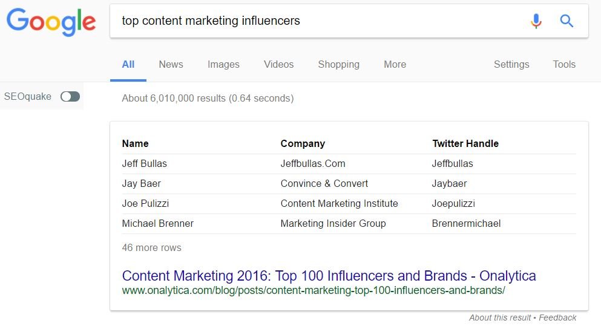
Task: Switch to the Videos tab
Action: click(x=278, y=64)
